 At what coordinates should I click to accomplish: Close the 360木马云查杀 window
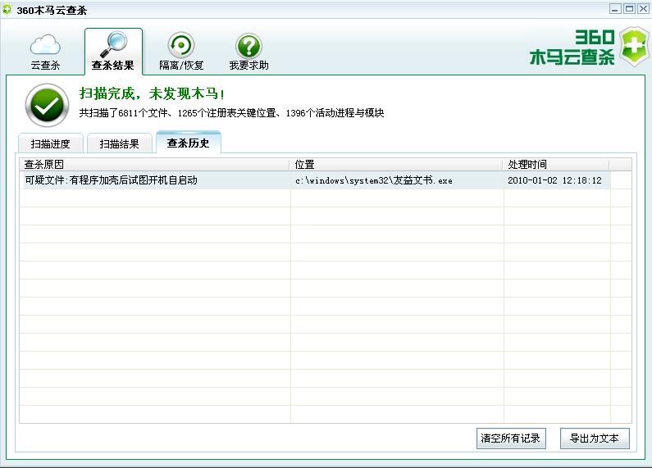(x=643, y=9)
